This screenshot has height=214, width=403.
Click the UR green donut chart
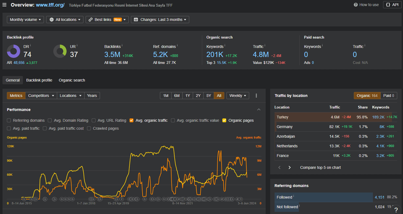tap(60, 51)
